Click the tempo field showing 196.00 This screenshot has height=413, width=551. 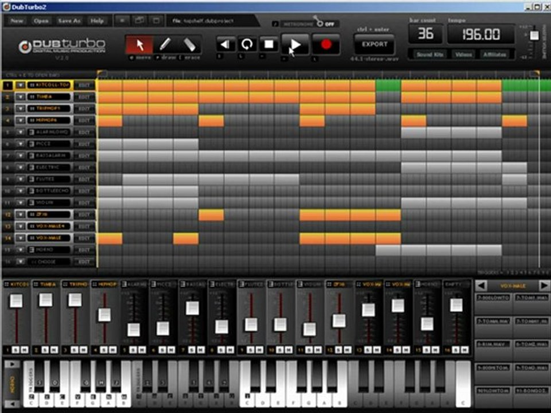coord(481,34)
